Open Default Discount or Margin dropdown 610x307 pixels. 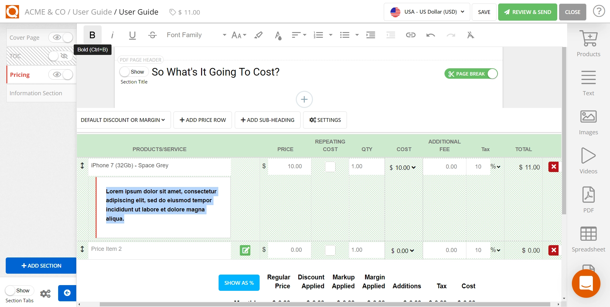pos(123,120)
